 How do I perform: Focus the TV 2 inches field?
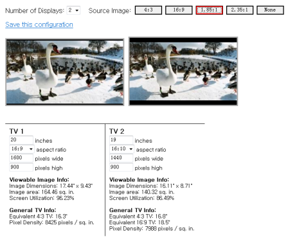click(121, 139)
